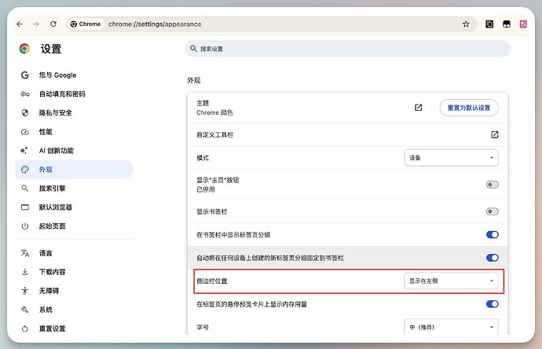542x349 pixels.
Task: Open 默认浏览器 settings section
Action: (74, 208)
